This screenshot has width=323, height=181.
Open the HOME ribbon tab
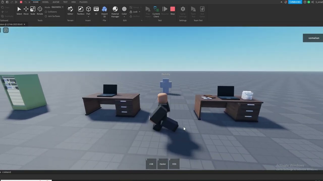[x=36, y=2]
